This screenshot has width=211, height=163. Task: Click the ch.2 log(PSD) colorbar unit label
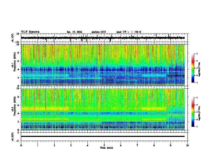(x=200, y=113)
